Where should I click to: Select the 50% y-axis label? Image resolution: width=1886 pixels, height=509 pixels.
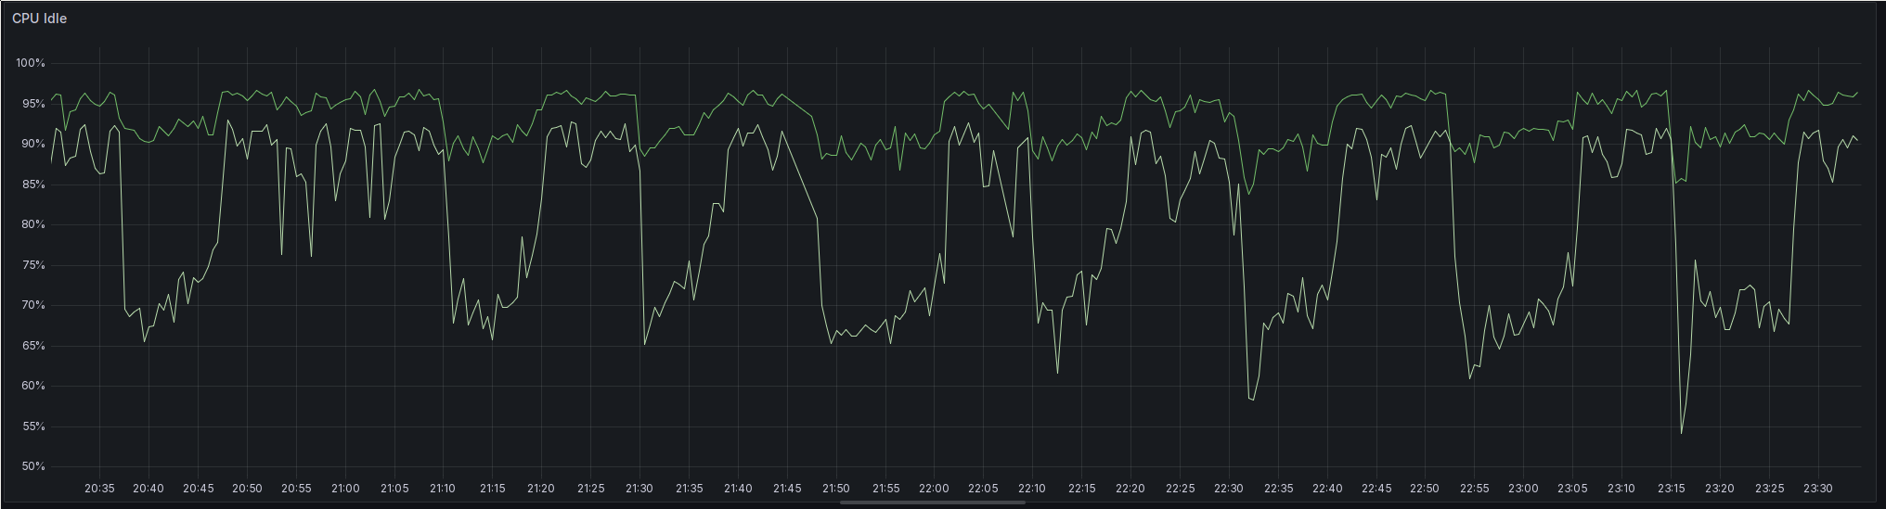tap(32, 466)
